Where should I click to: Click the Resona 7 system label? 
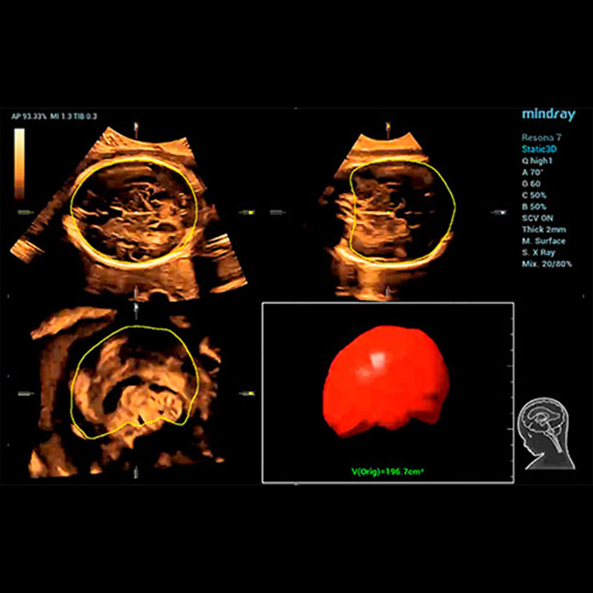click(x=541, y=138)
